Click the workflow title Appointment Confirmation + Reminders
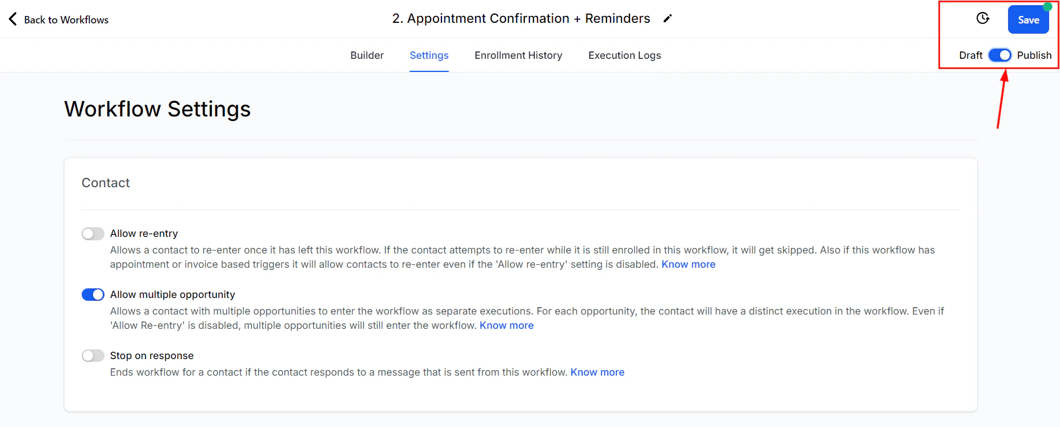 pyautogui.click(x=520, y=18)
